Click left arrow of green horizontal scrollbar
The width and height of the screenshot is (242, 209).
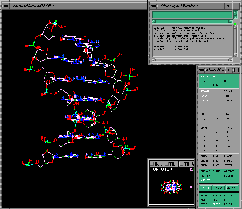click(x=154, y=21)
